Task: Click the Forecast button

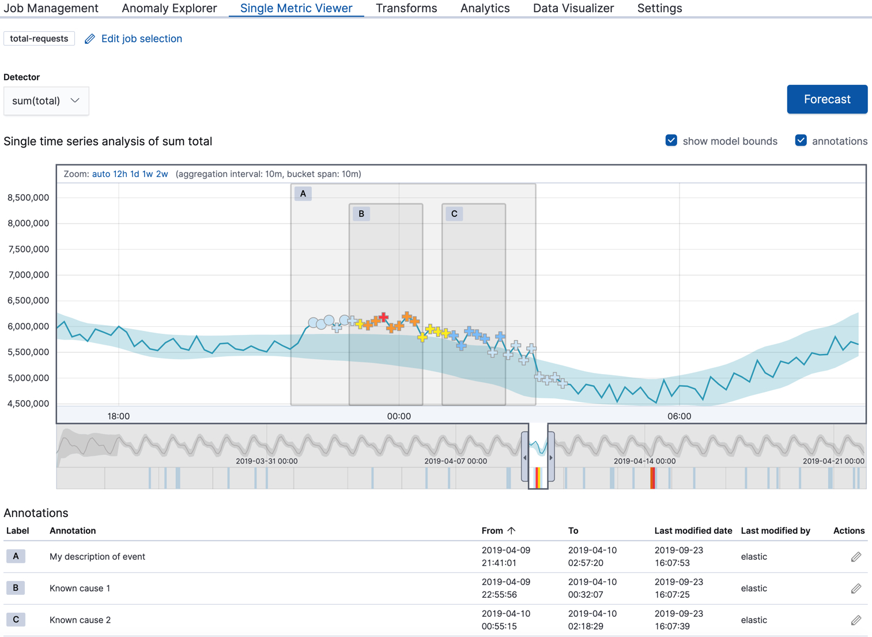Action: pyautogui.click(x=827, y=99)
